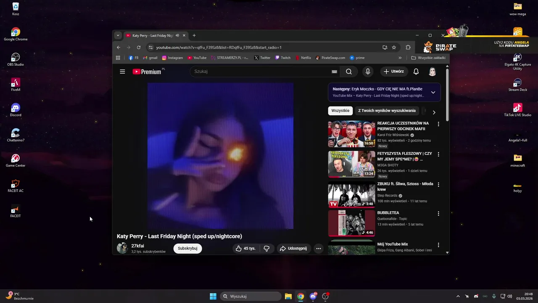Open Game Center desktop icon

click(x=16, y=160)
